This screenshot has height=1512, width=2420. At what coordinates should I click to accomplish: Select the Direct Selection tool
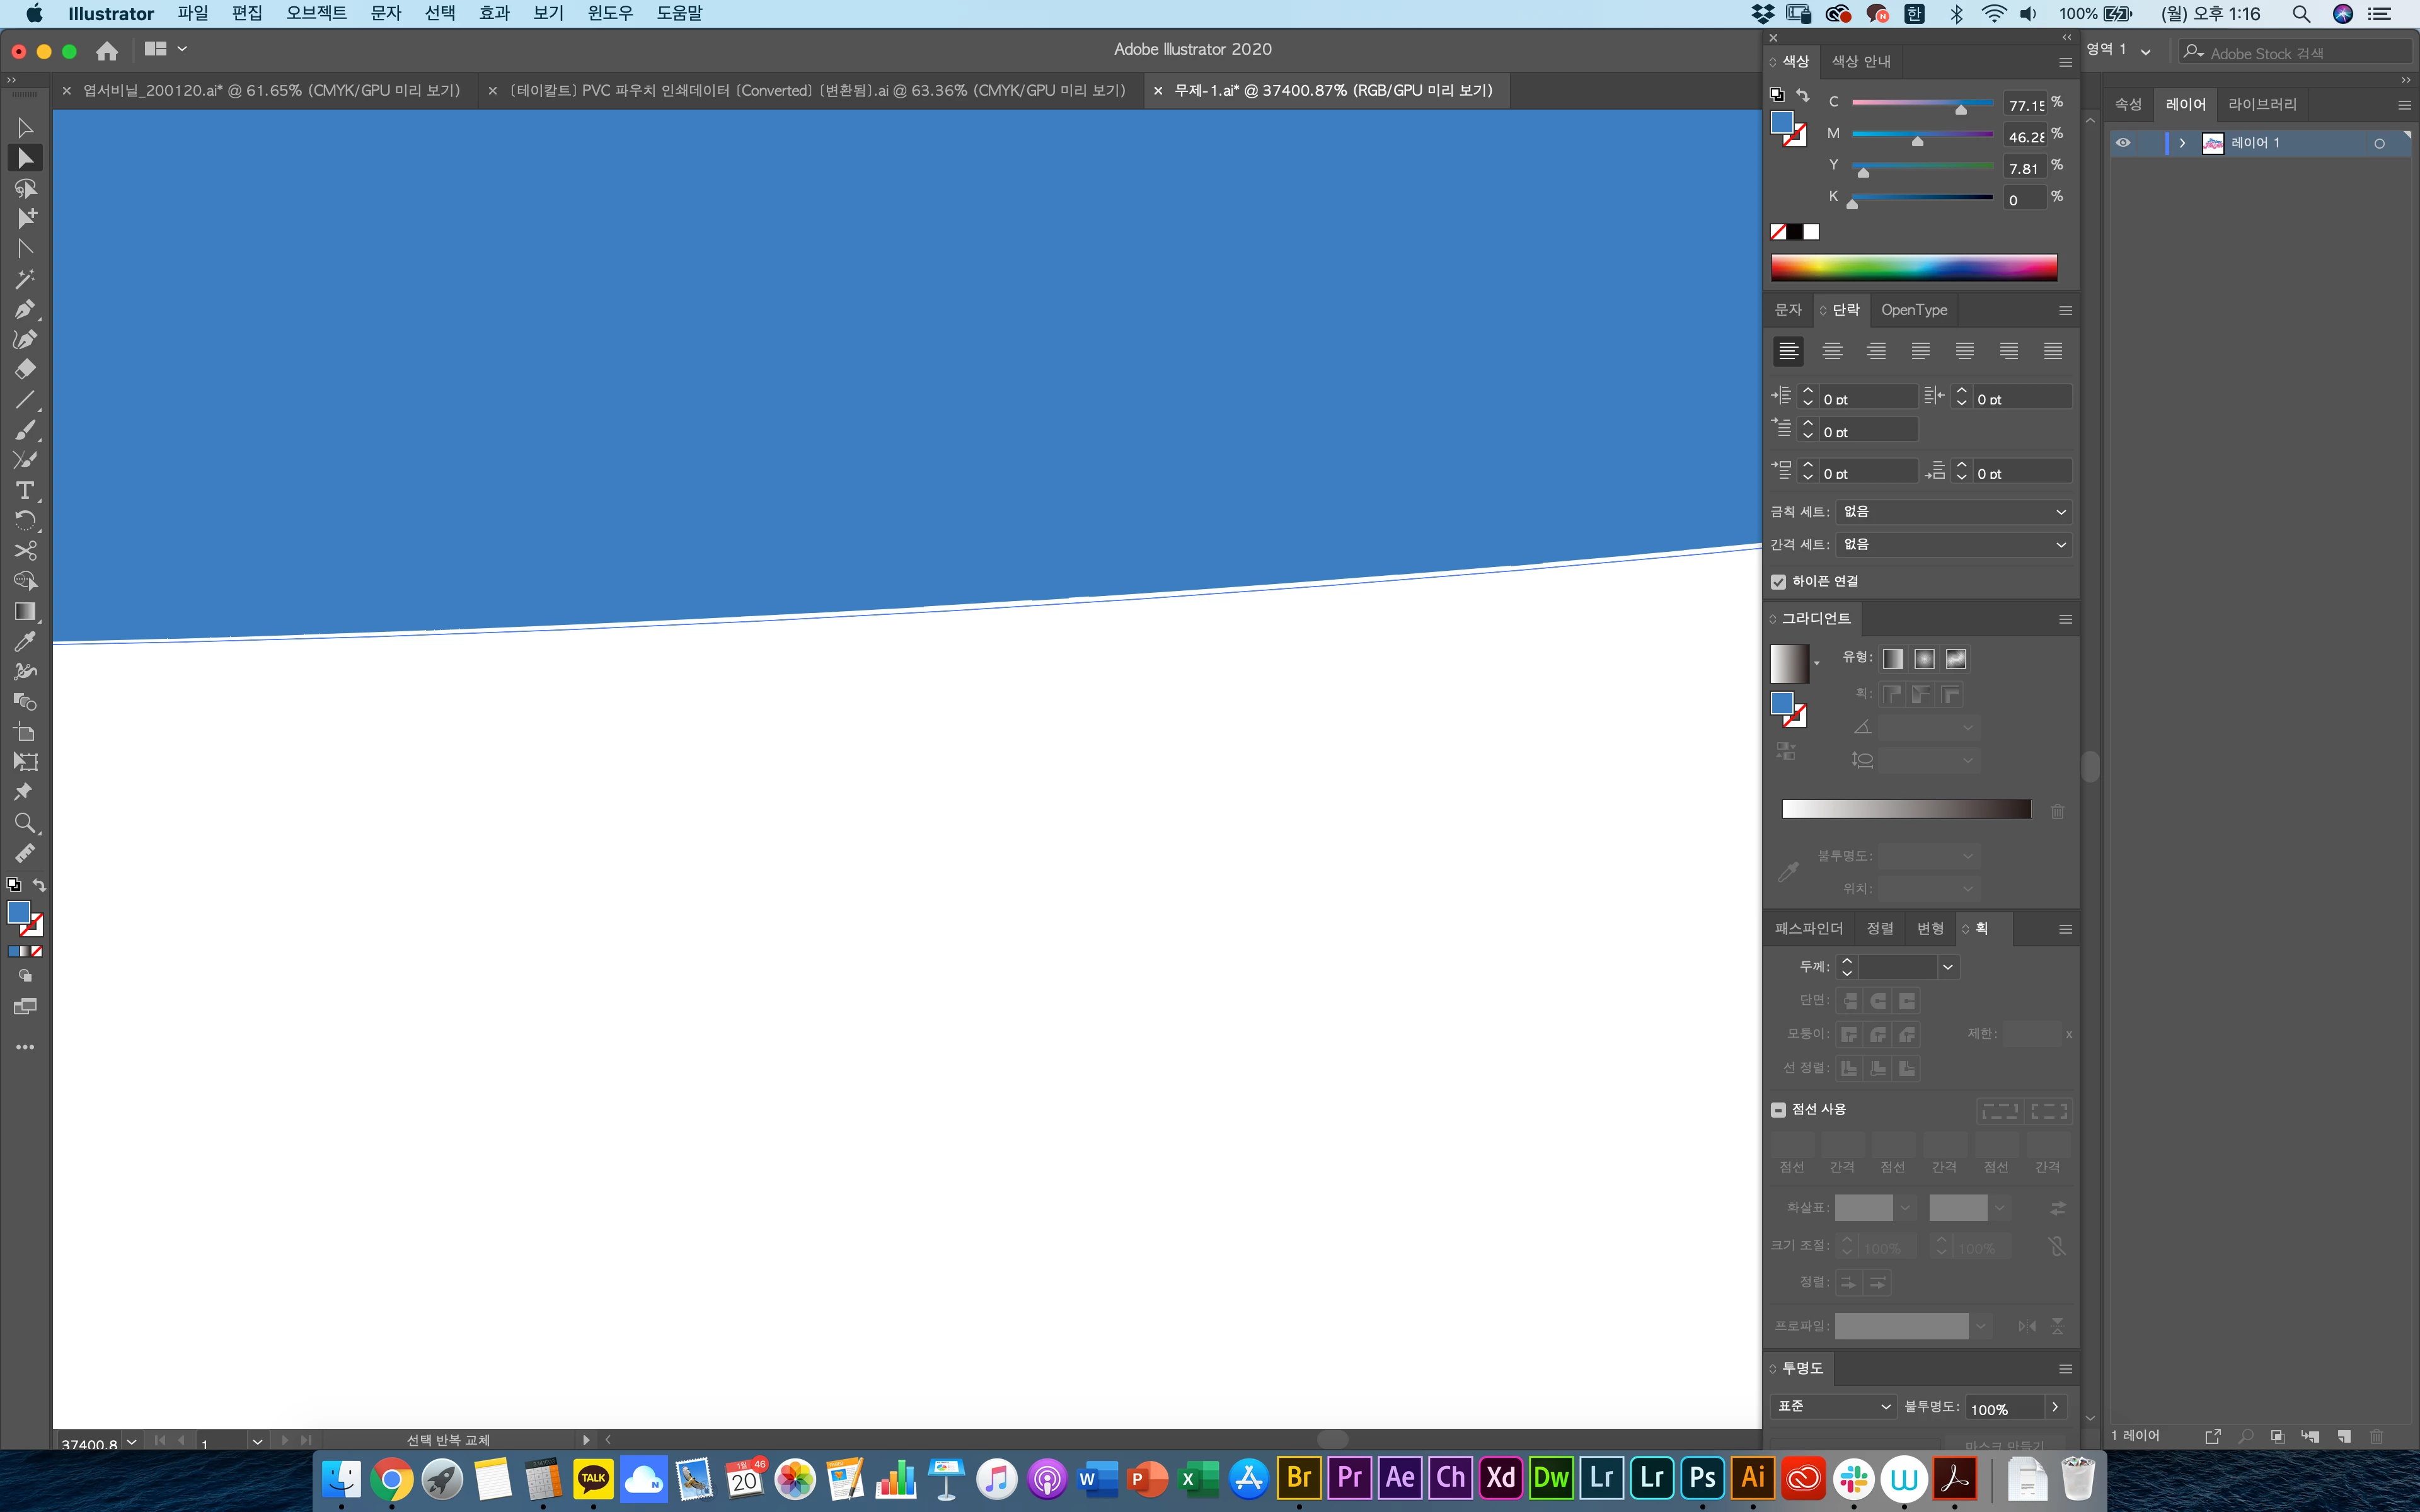25,158
